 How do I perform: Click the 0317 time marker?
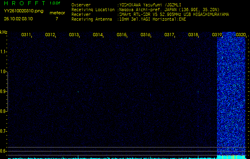169,35
